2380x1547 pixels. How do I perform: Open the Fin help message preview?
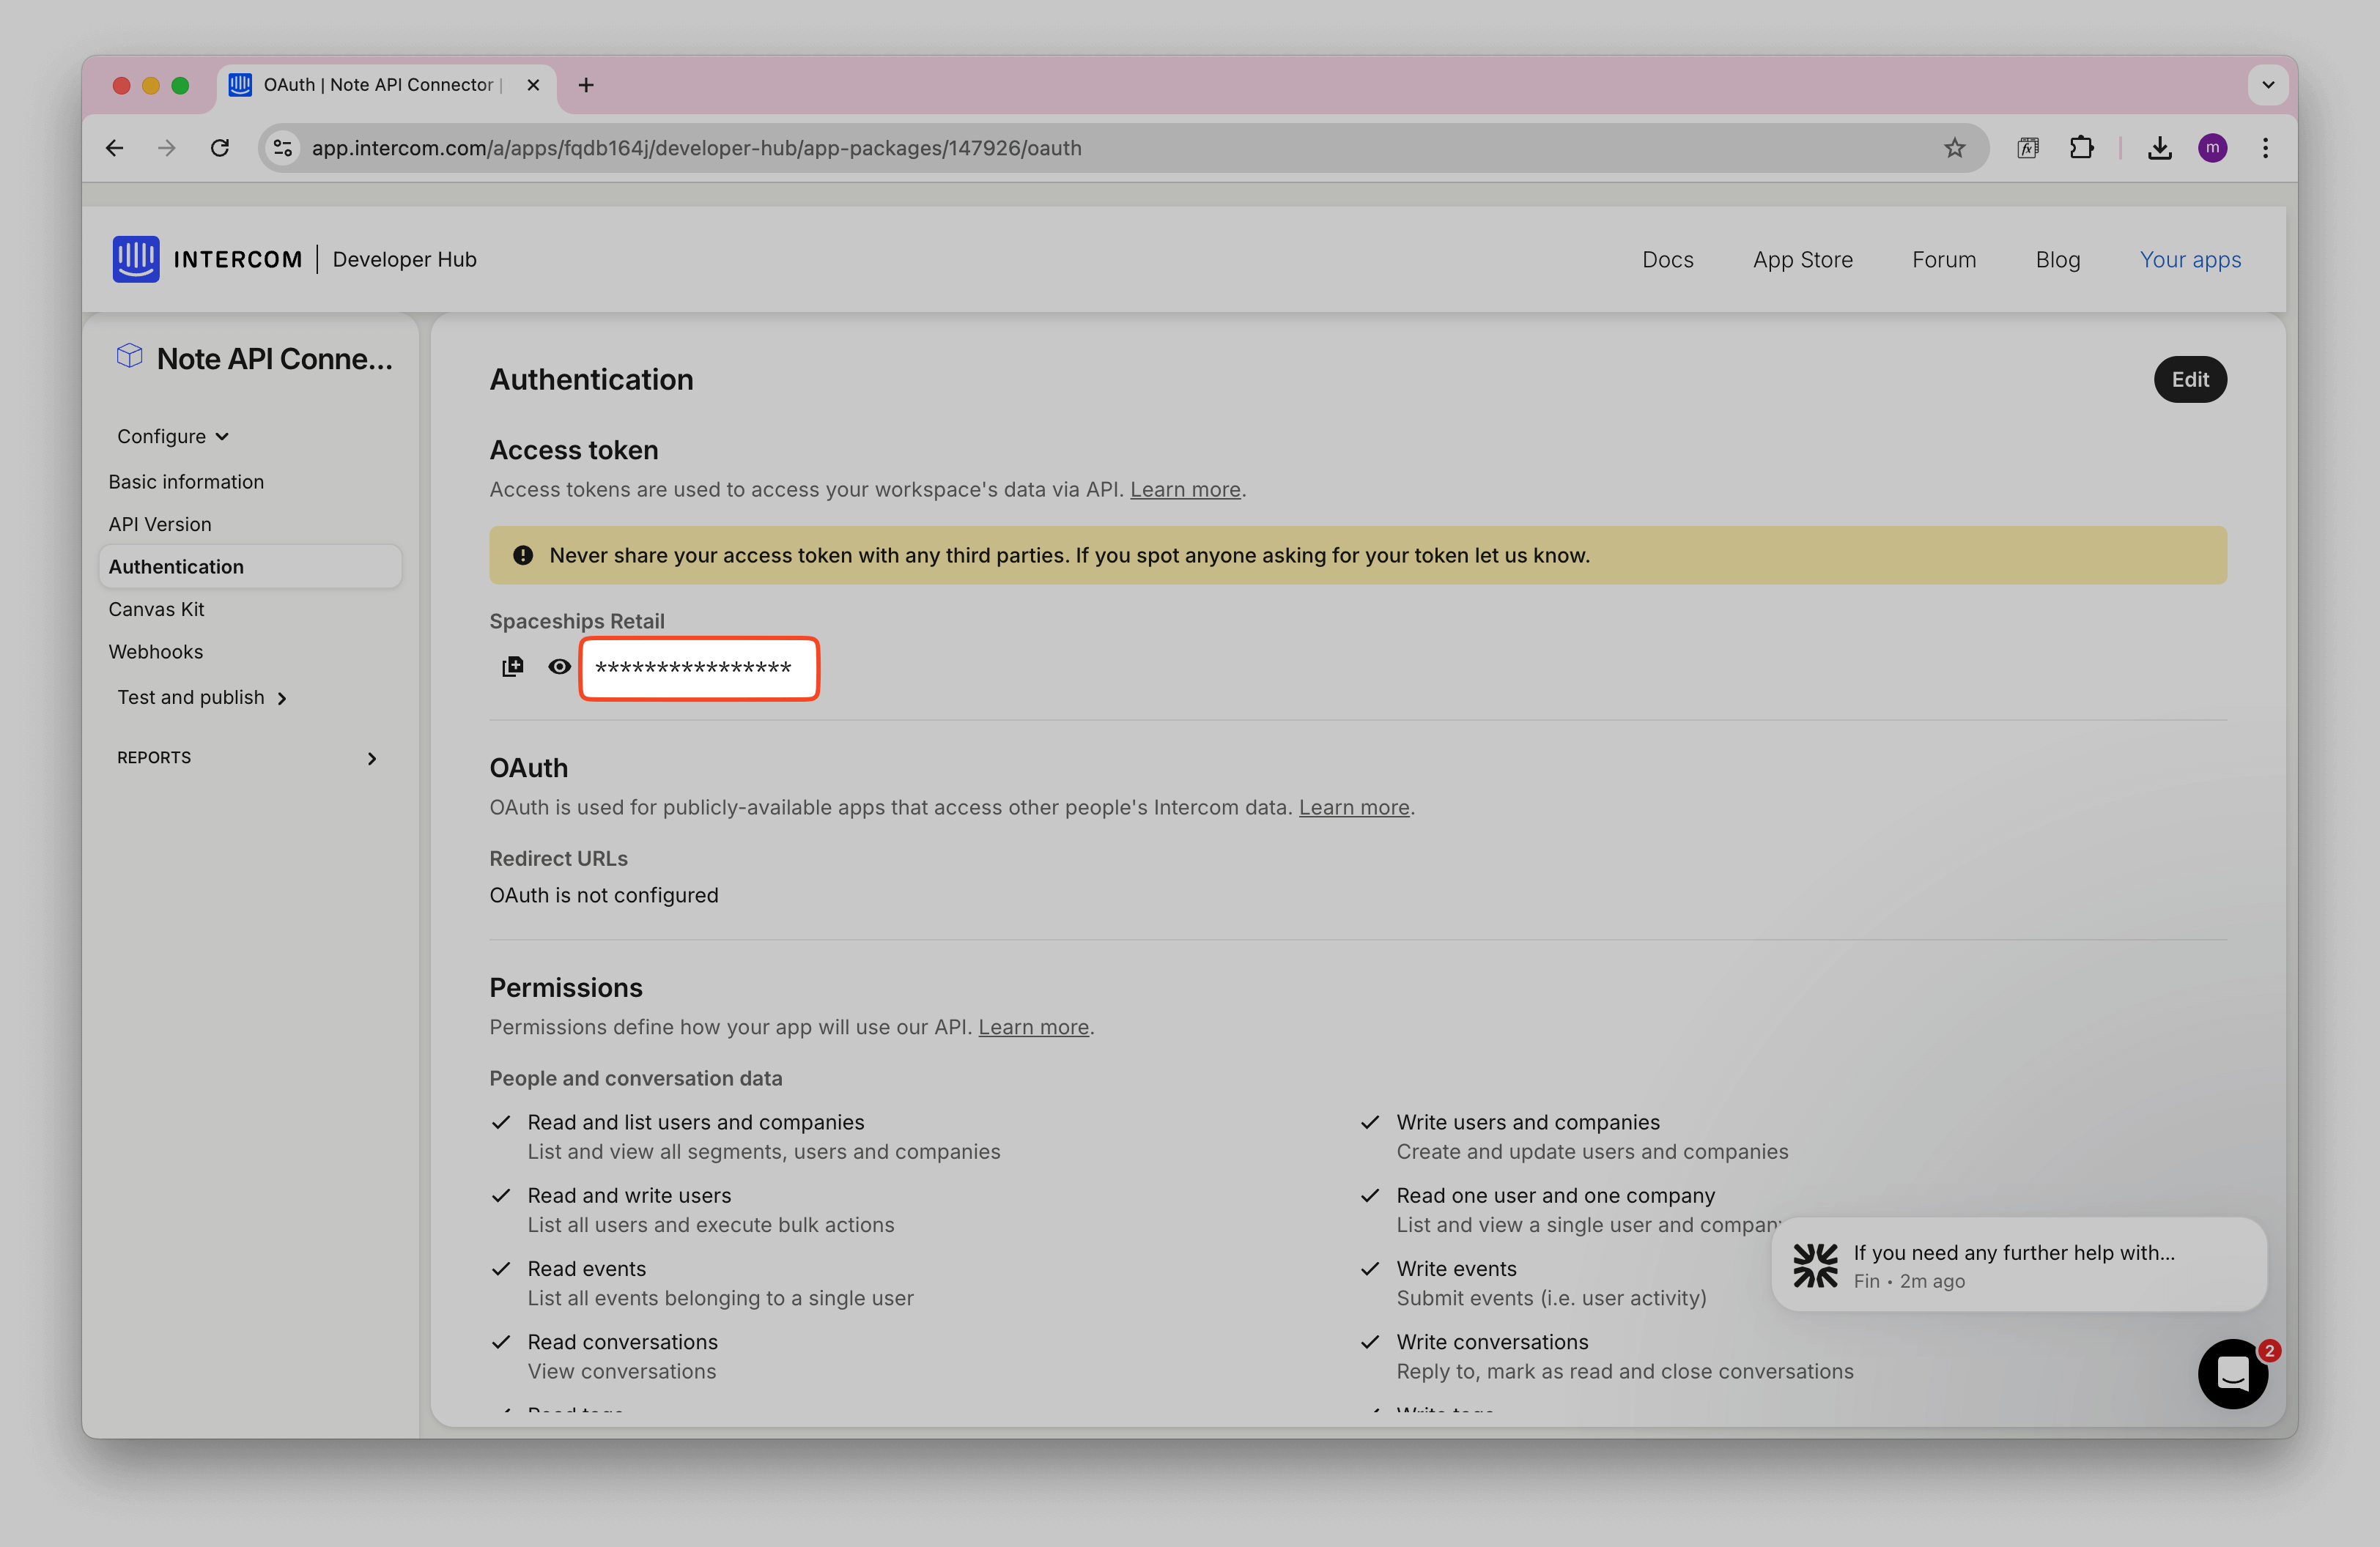(x=2018, y=1264)
